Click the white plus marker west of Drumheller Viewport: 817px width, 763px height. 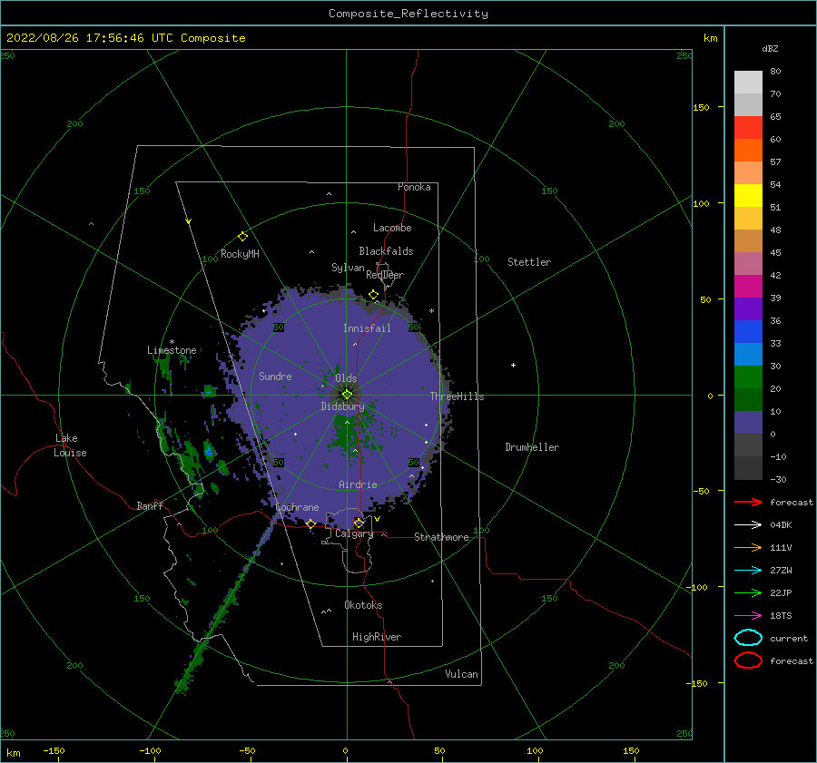(513, 365)
